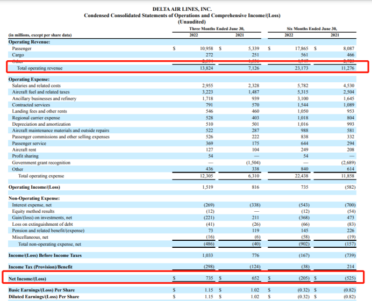The height and width of the screenshot is (301, 372).
Task: Click 'Loss on extinguishment of debt' label
Action: tap(42, 224)
